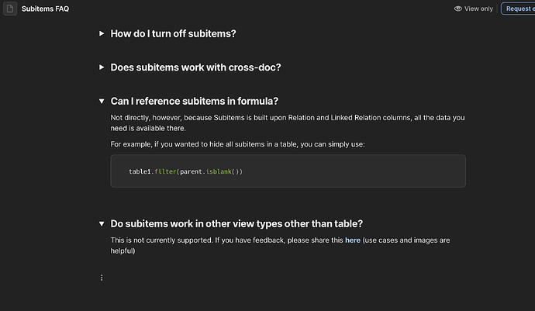Click the eye icon next to View only
This screenshot has height=311, width=535.
click(458, 9)
